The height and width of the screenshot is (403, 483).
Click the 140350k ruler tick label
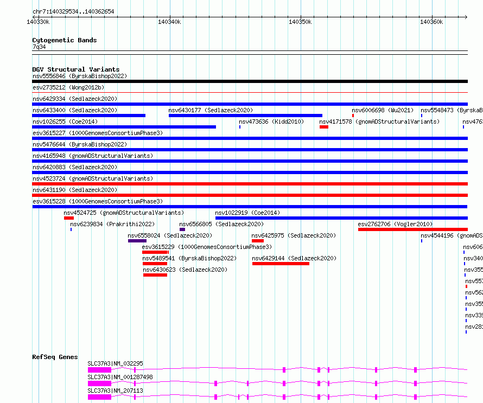coord(300,22)
